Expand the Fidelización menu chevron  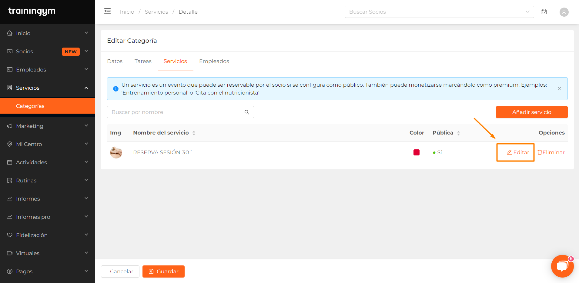(x=86, y=235)
